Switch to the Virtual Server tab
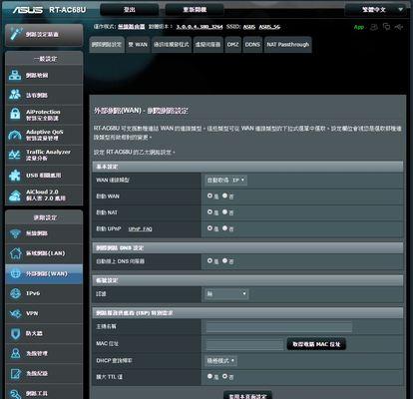The width and height of the screenshot is (413, 399). pyautogui.click(x=207, y=45)
